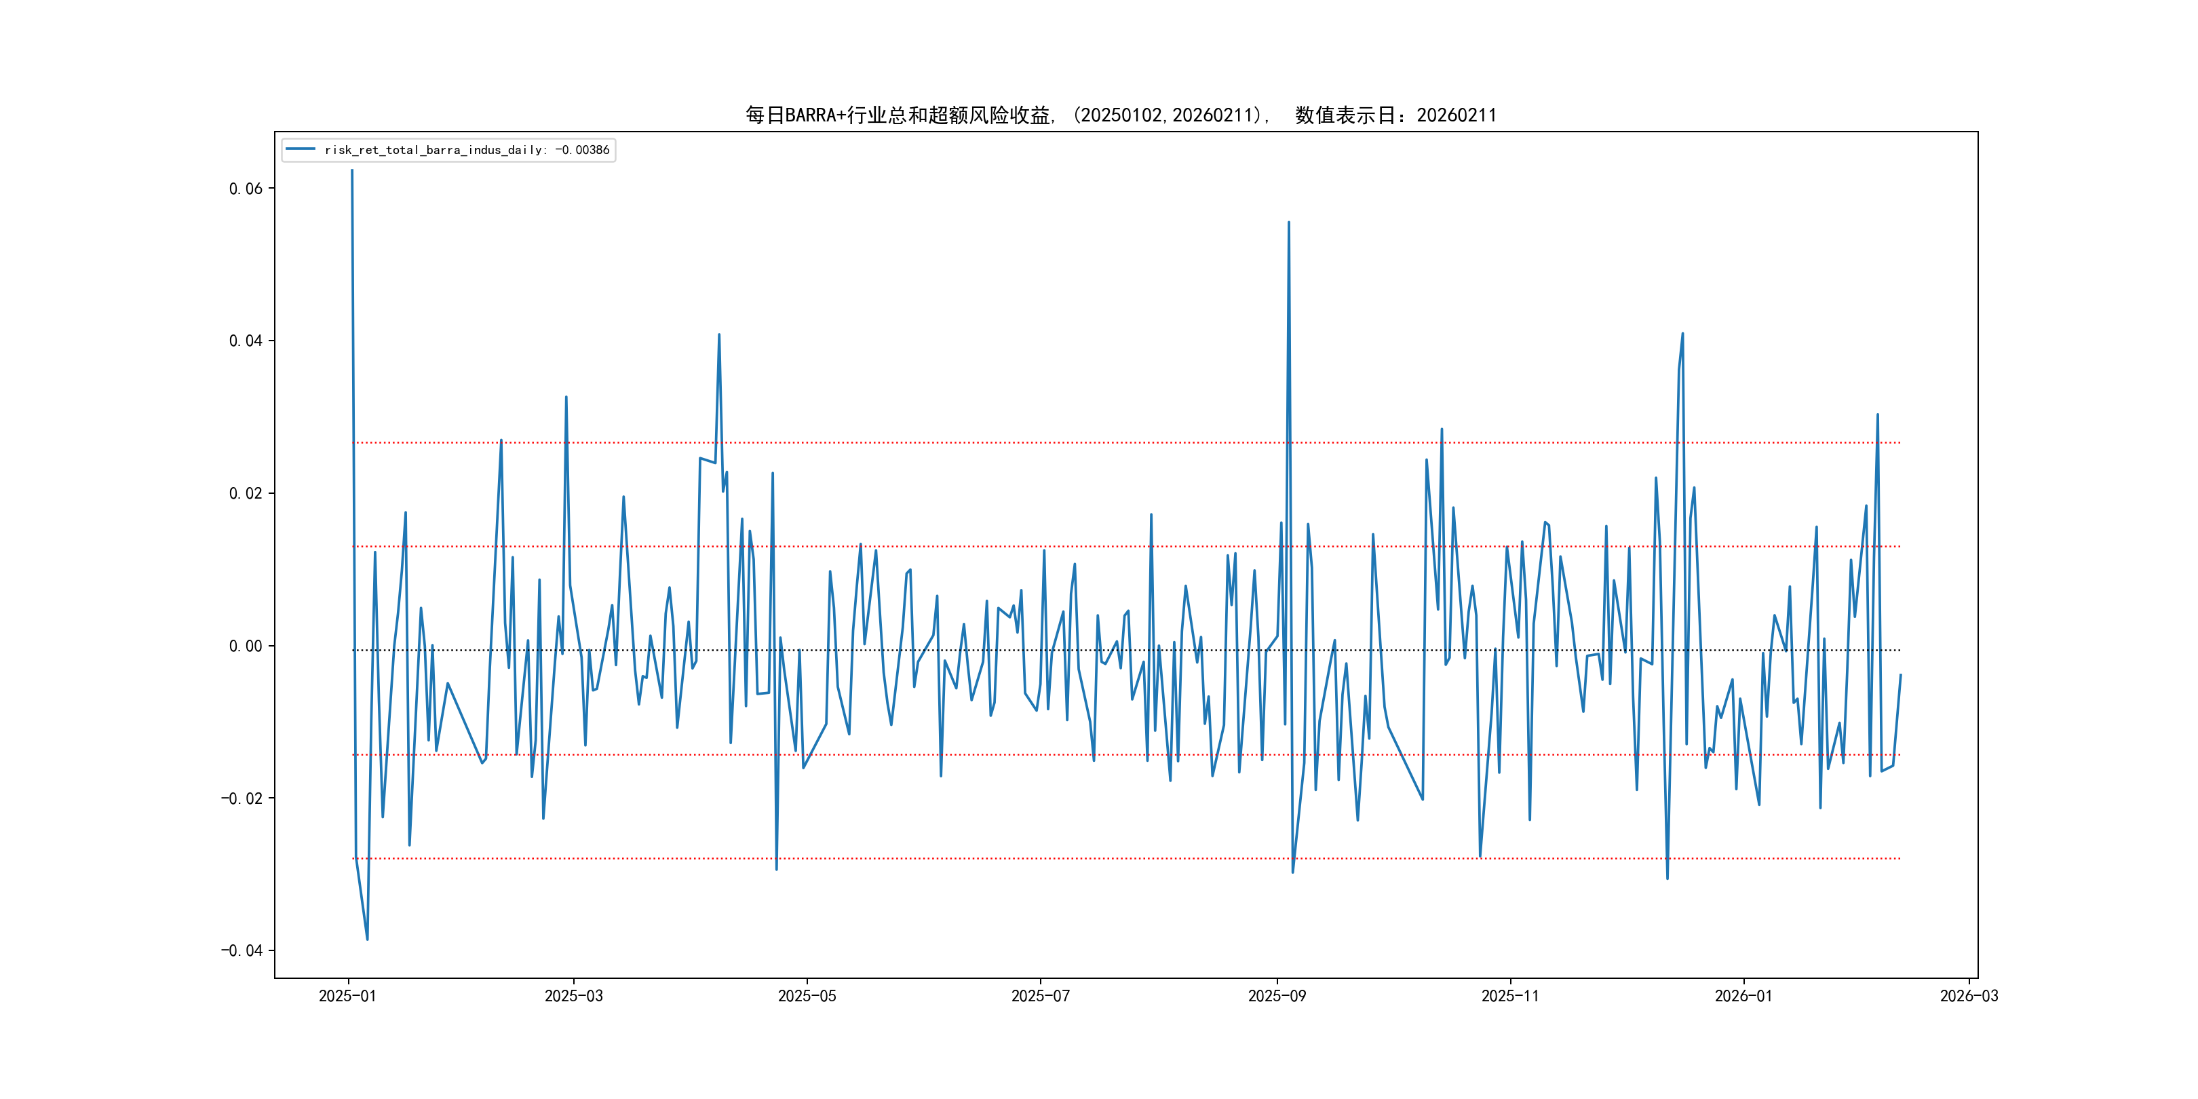Select the 2025-05 x-axis tick label
Screen dimensions: 2198x1099
807,996
